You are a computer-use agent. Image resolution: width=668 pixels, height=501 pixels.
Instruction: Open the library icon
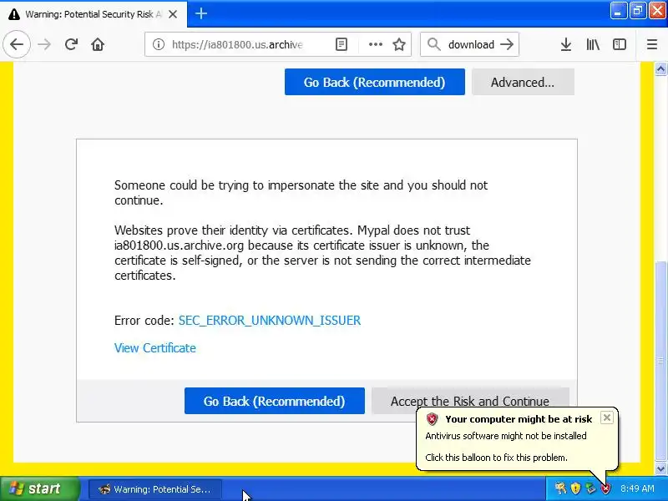click(x=593, y=44)
